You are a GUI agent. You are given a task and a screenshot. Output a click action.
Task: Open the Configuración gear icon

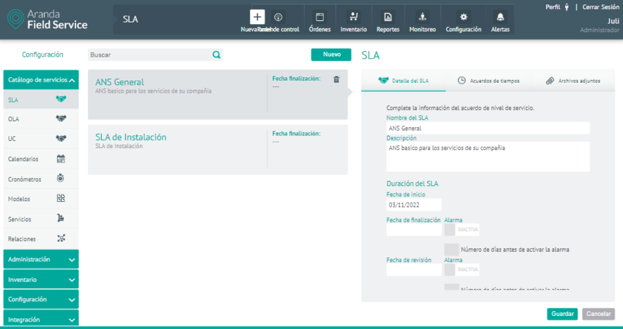(x=463, y=17)
